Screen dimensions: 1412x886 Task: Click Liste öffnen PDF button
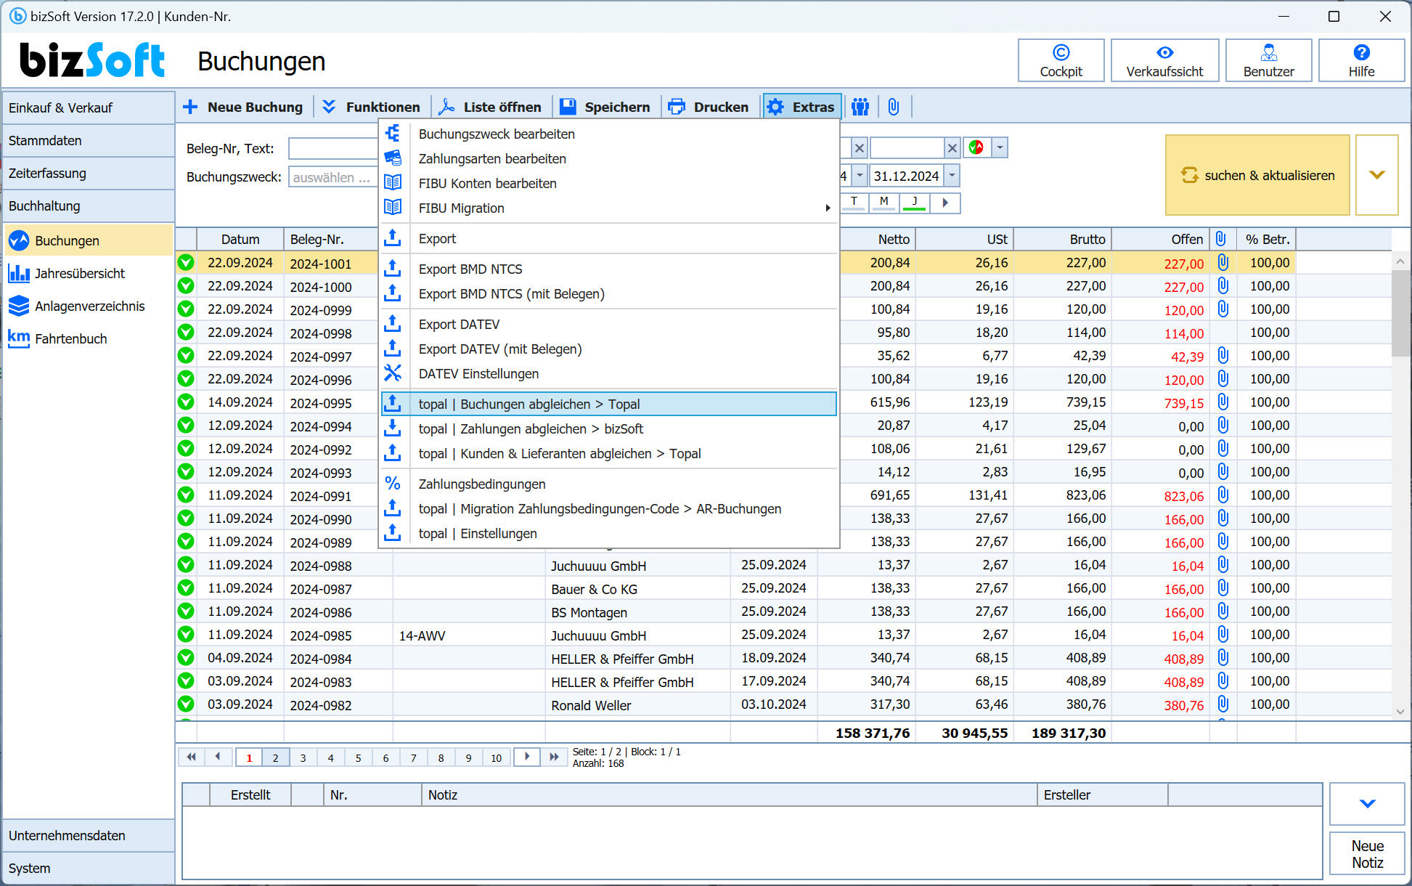(491, 107)
